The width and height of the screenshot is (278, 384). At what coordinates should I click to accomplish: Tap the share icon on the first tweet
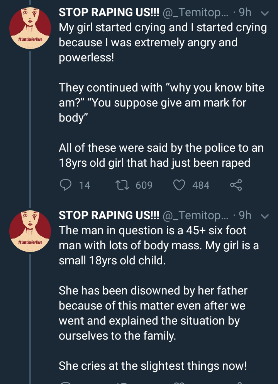click(236, 185)
